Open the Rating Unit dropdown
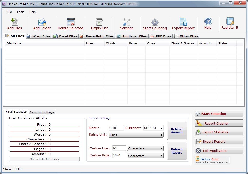 pos(136,135)
